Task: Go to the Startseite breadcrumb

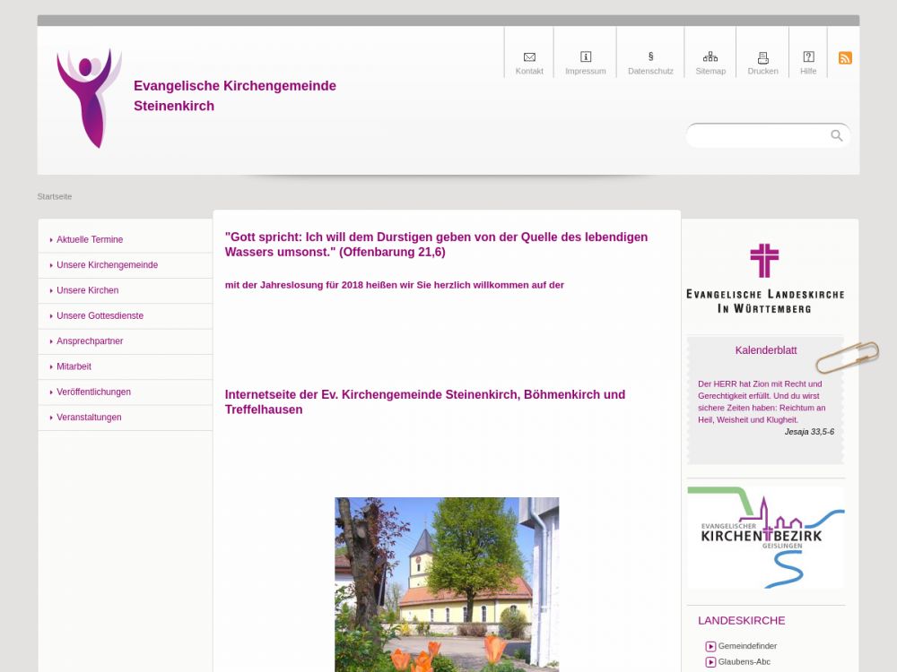Action: tap(55, 196)
